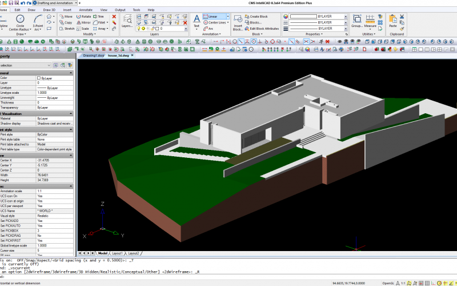457x286 pixels.
Task: Toggle OpenGL in status bar
Action: tap(388, 283)
